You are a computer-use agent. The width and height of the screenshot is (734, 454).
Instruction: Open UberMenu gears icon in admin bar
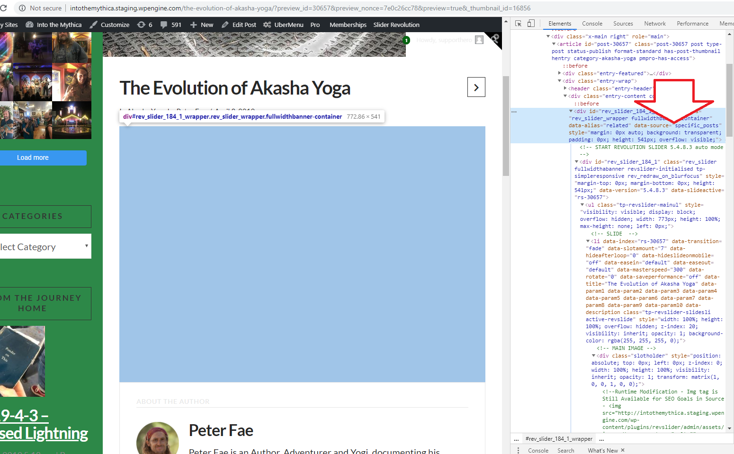pyautogui.click(x=267, y=25)
